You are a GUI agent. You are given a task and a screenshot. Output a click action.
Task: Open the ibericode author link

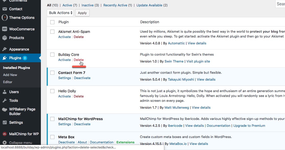point(175,126)
